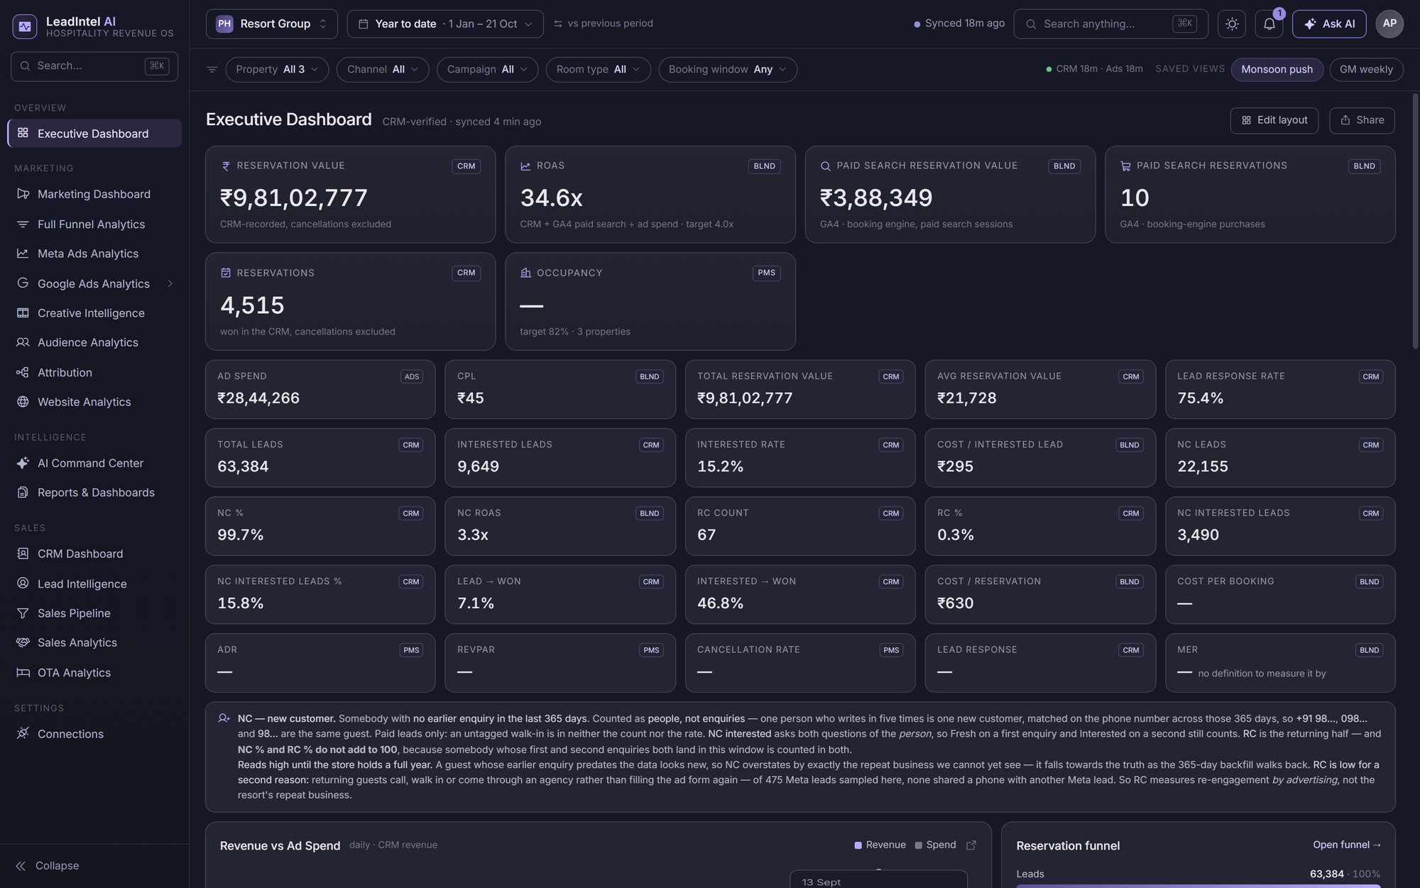Click the OTA Analytics bed icon
This screenshot has height=888, width=1420.
pyautogui.click(x=23, y=673)
